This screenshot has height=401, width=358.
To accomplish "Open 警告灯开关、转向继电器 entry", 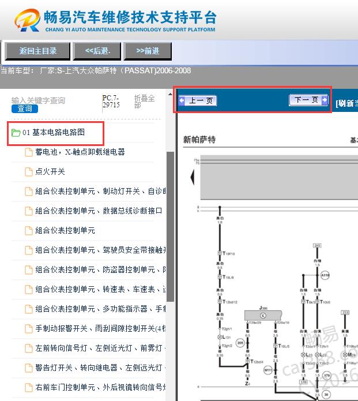I will (100, 368).
